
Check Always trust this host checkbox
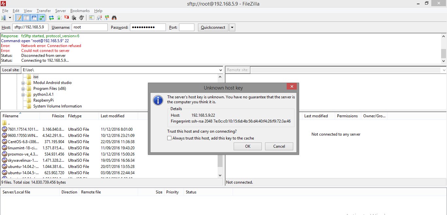(169, 138)
